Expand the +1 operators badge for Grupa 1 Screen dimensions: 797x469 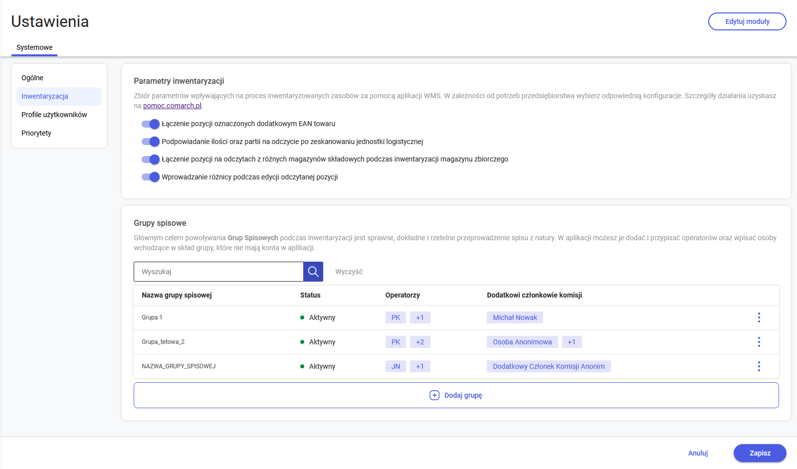(420, 317)
